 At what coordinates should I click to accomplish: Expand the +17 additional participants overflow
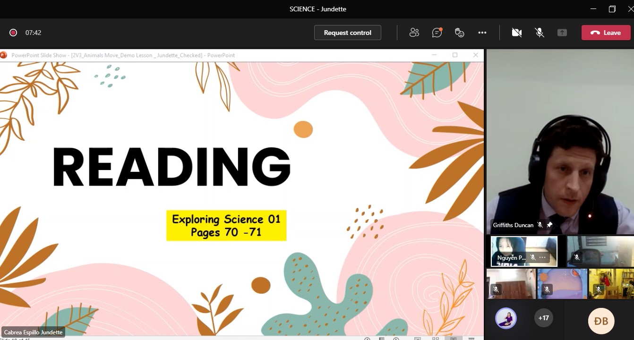click(x=543, y=318)
